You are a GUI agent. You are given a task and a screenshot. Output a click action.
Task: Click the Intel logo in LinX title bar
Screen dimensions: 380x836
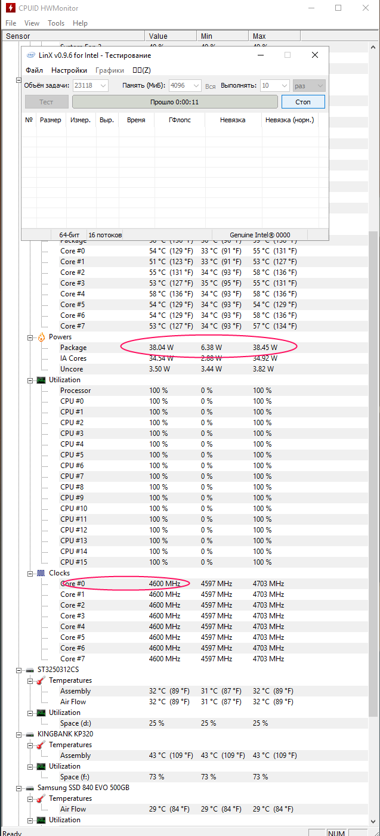30,55
